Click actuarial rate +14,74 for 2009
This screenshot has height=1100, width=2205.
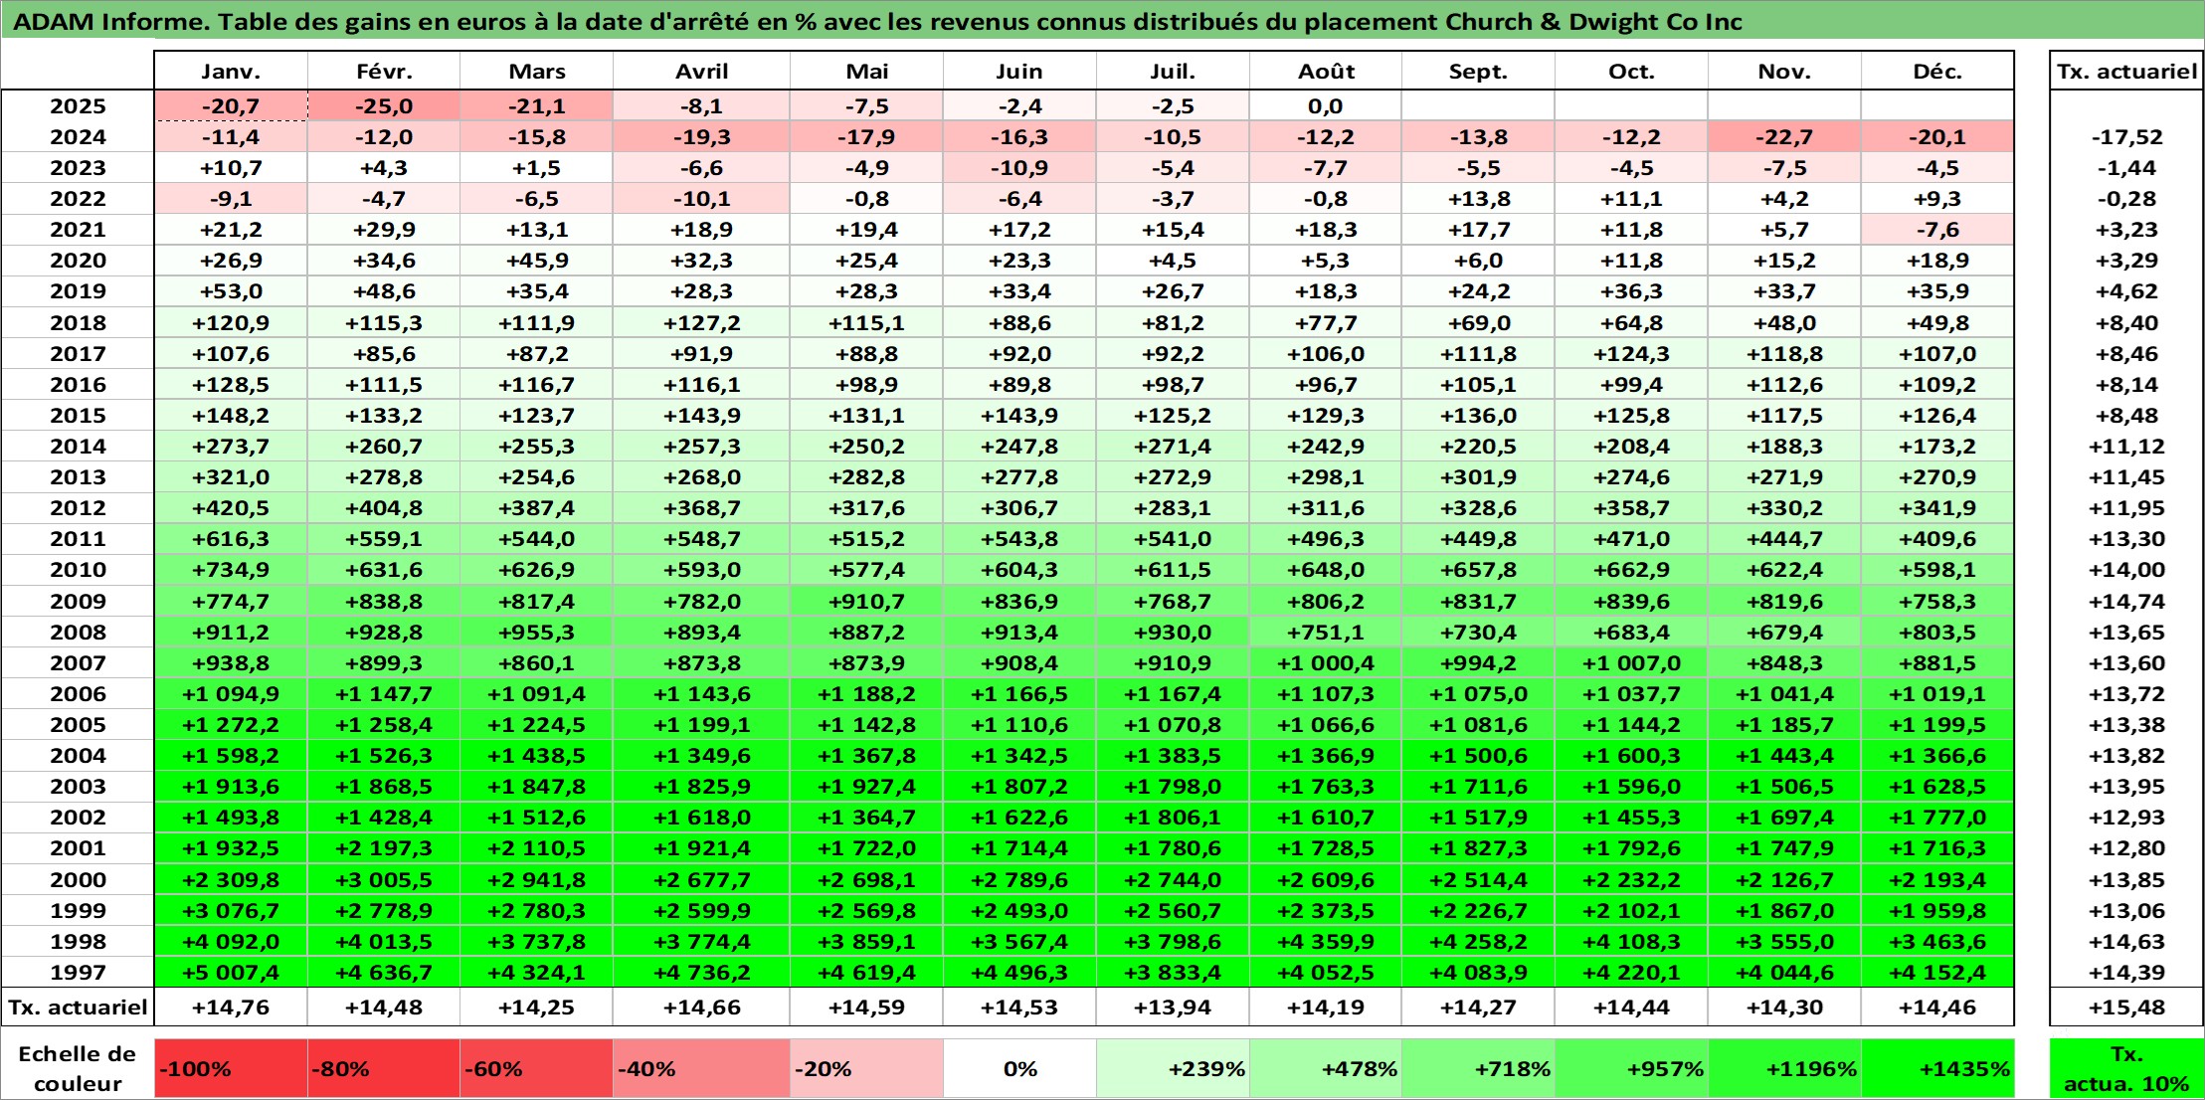(2126, 601)
